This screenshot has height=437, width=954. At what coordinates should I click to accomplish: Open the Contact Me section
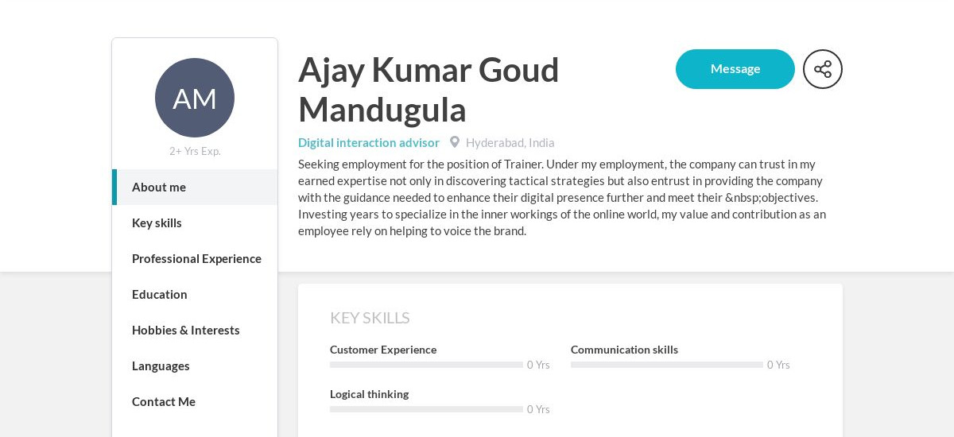coord(195,401)
